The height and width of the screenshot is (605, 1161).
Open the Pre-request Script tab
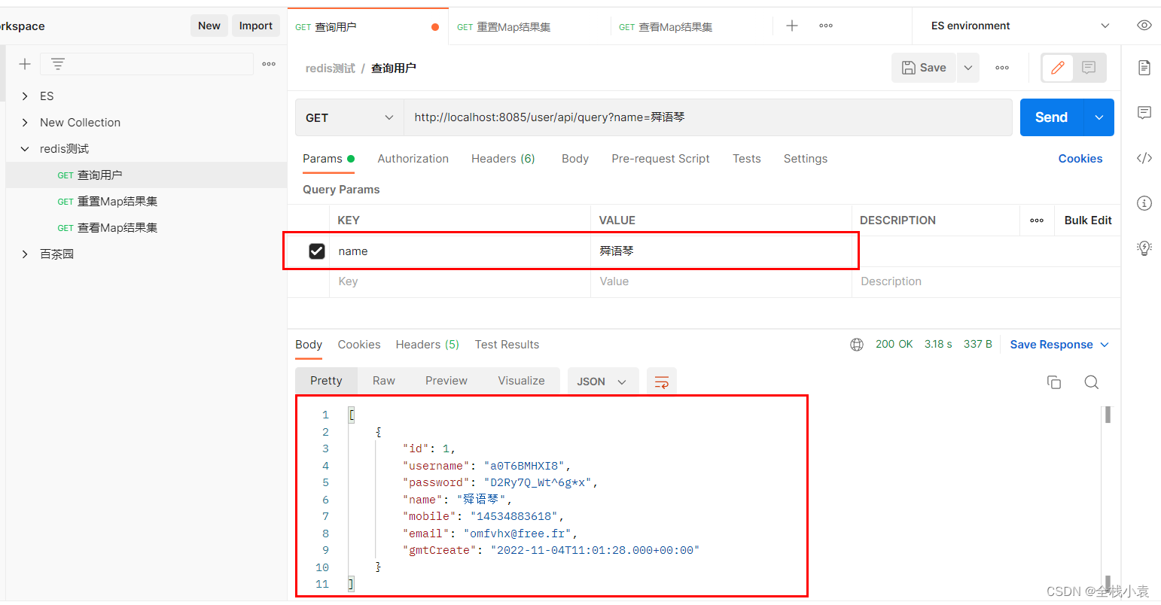660,159
